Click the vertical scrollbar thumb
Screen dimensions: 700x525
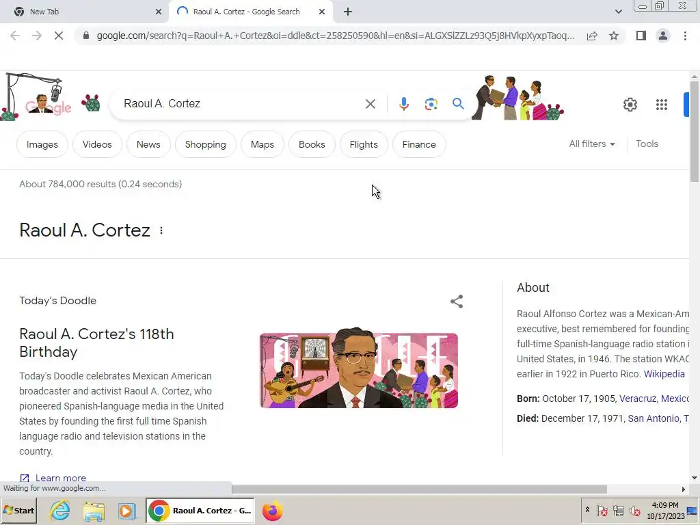pyautogui.click(x=695, y=131)
